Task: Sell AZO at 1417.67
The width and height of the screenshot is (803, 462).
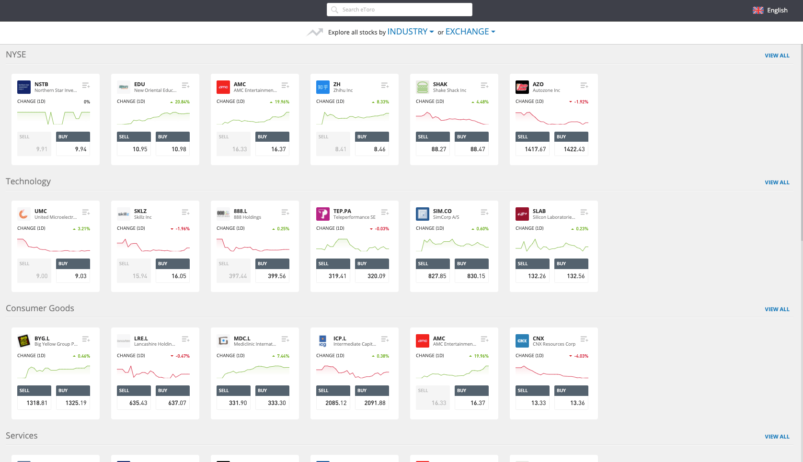Action: tap(532, 144)
